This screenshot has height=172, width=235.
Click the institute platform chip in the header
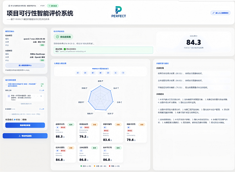(x=22, y=6)
